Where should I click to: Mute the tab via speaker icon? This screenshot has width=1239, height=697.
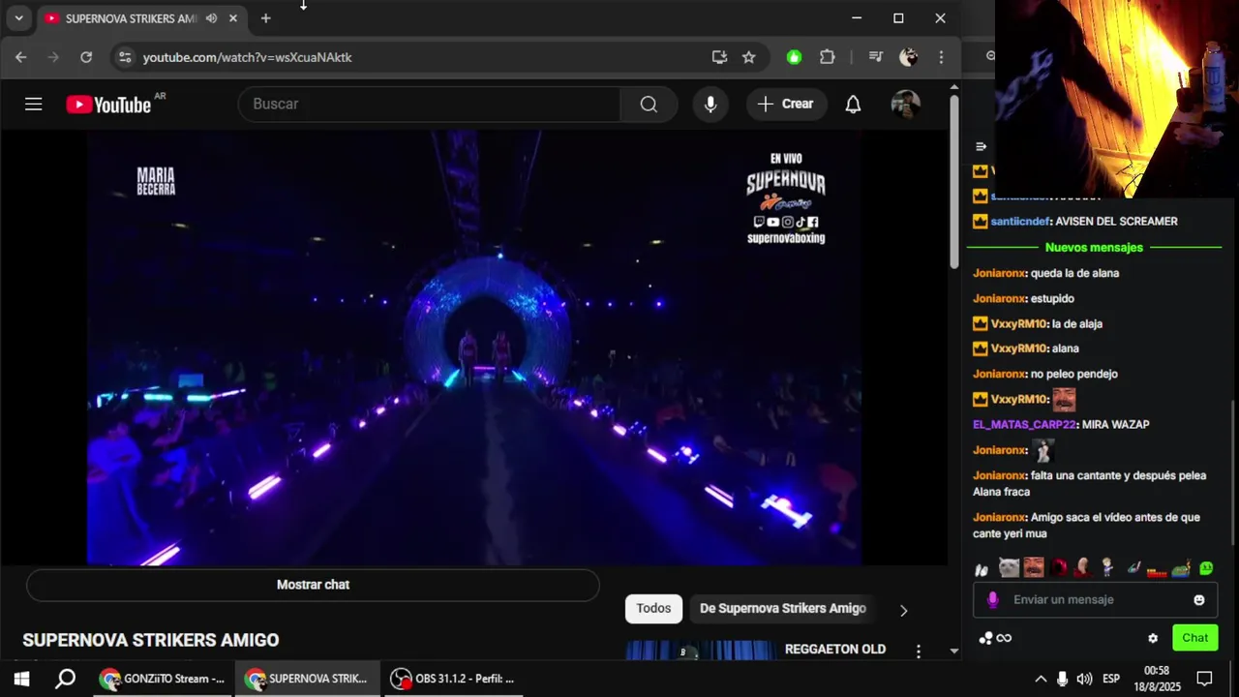coord(211,18)
